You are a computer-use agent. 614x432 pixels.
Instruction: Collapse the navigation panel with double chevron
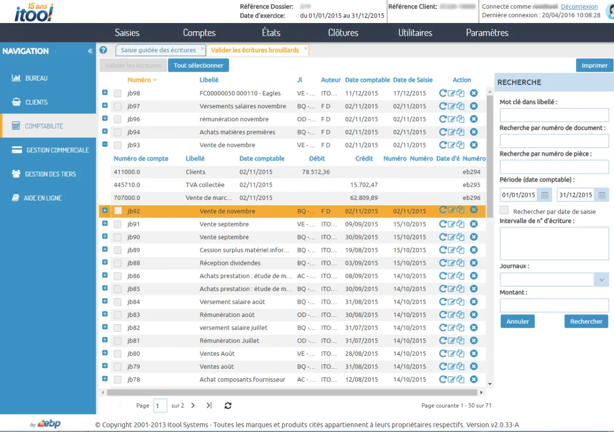(x=90, y=51)
